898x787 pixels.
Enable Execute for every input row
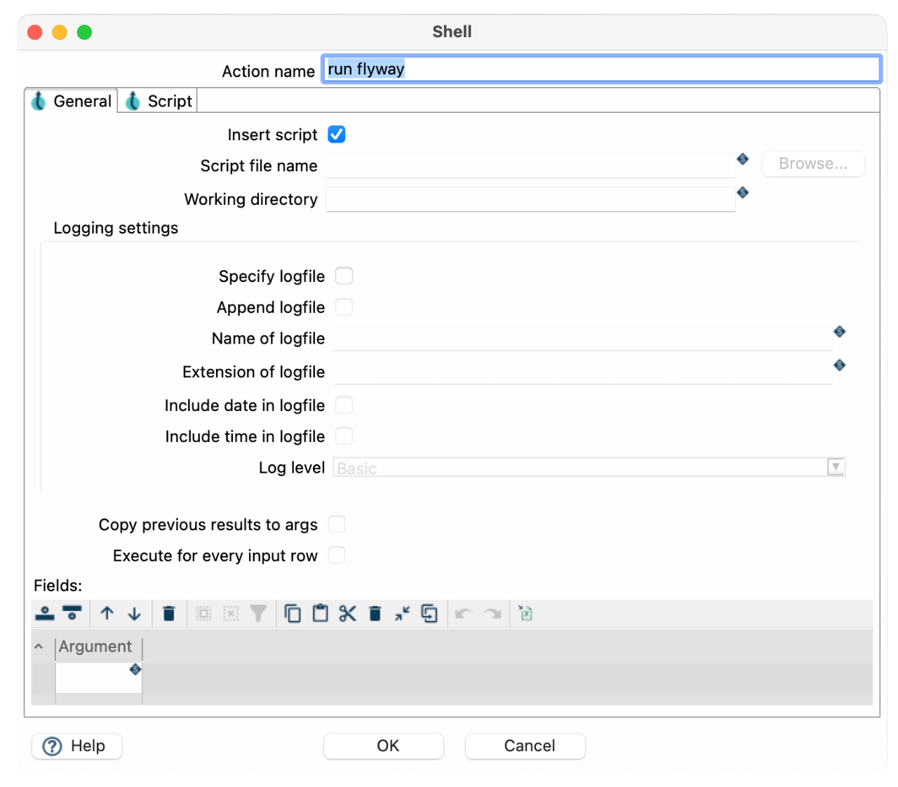337,556
